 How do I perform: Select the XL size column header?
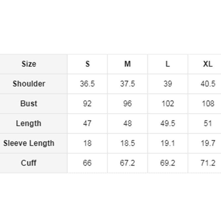[205, 64]
